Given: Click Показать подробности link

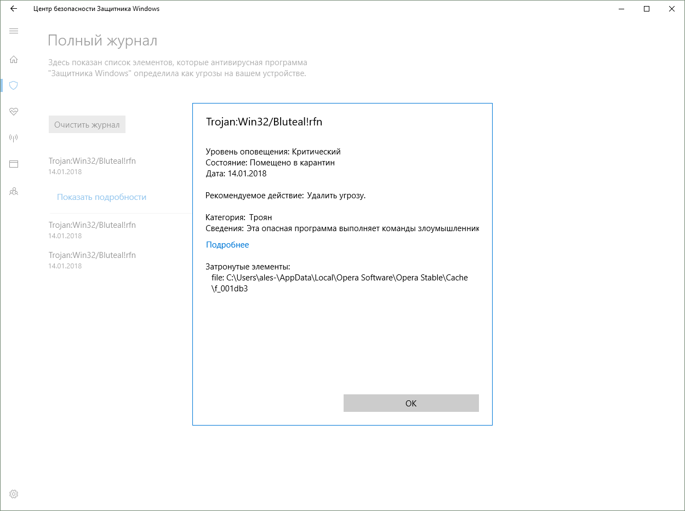Looking at the screenshot, I should tap(101, 197).
